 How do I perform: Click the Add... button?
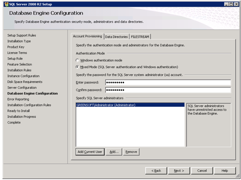pyautogui.click(x=114, y=152)
